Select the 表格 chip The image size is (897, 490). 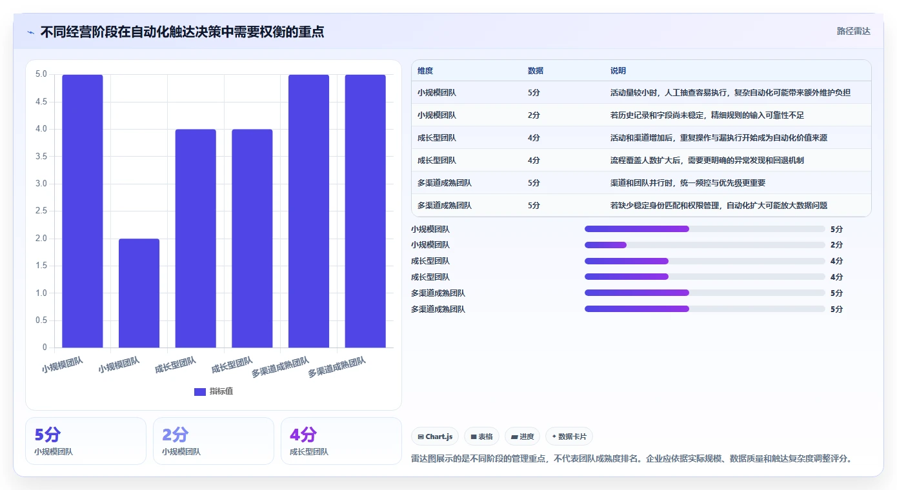(482, 436)
